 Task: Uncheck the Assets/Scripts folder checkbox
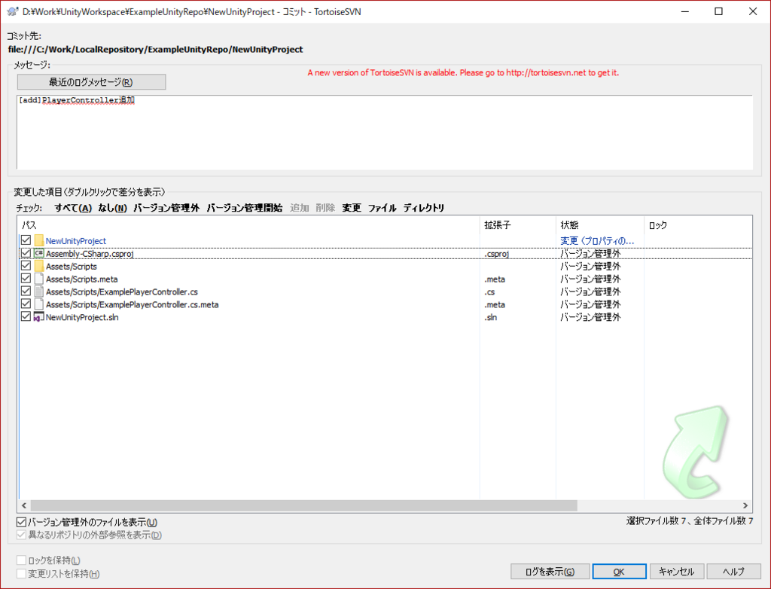[26, 266]
